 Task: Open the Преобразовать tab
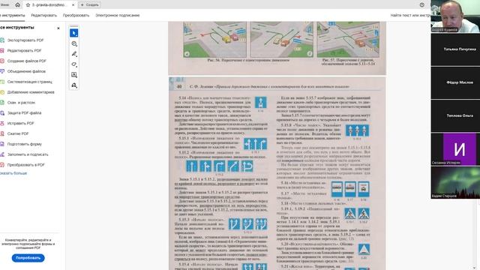pos(76,15)
